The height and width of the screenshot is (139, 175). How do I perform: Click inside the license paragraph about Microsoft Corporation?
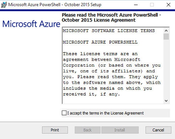point(112,74)
